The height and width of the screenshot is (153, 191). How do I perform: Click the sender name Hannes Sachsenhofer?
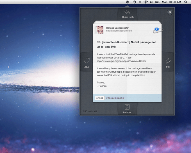point(117,28)
